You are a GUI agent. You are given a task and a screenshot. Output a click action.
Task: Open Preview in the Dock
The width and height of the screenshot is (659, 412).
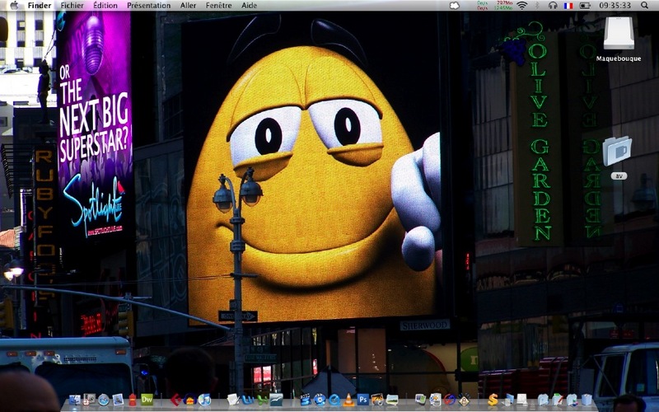392,400
